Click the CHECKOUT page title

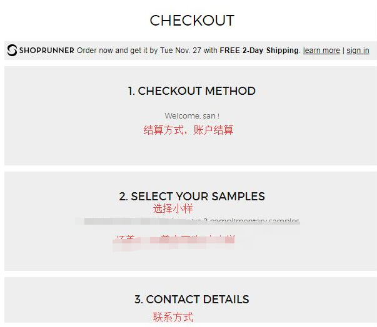pyautogui.click(x=191, y=20)
